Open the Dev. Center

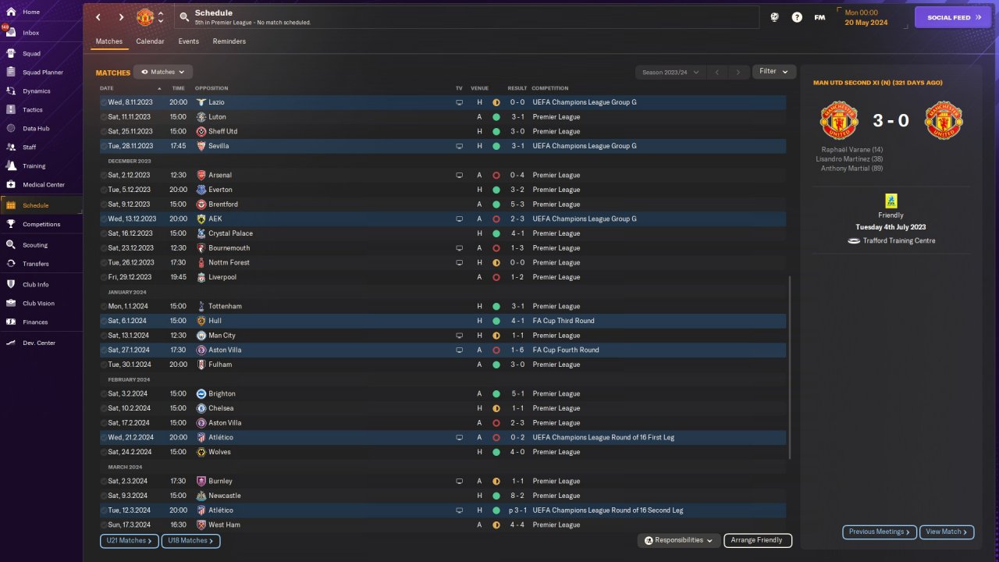[x=39, y=343]
